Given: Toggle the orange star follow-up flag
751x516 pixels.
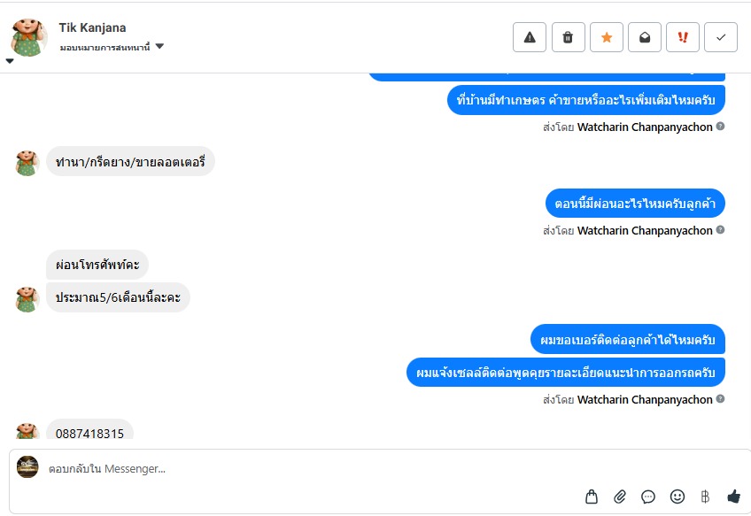Looking at the screenshot, I should click(x=607, y=37).
